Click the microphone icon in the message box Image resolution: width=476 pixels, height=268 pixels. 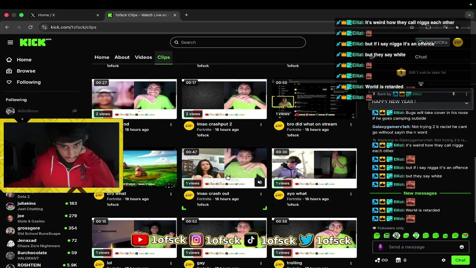coord(380,247)
